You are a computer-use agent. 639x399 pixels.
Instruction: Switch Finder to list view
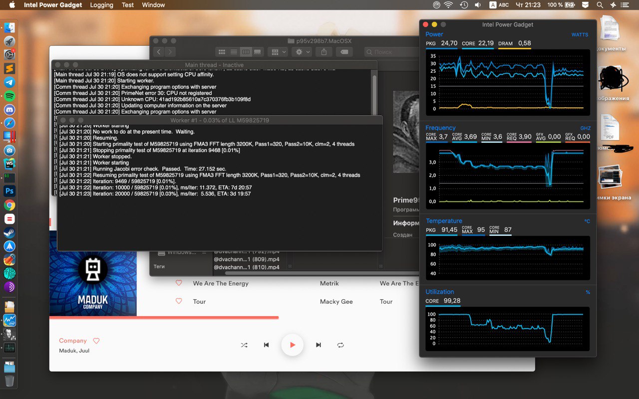click(234, 52)
